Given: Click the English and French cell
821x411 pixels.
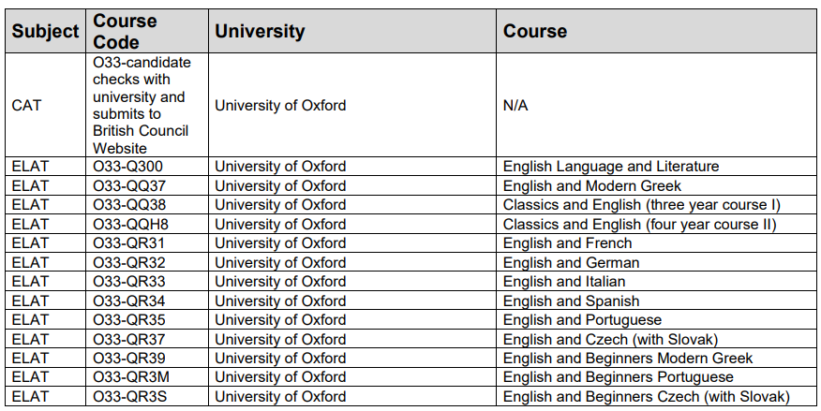Looking at the screenshot, I should [x=656, y=243].
